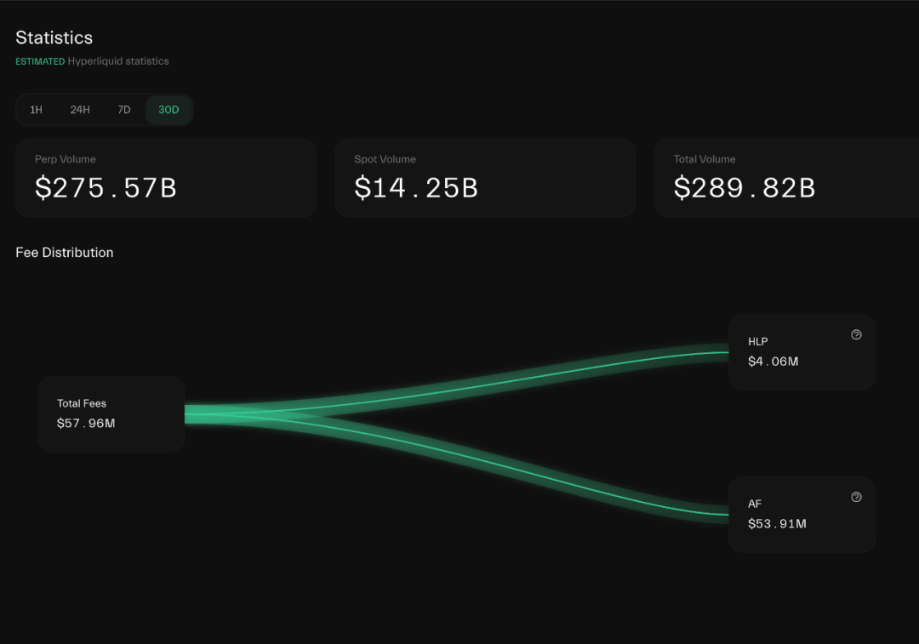The width and height of the screenshot is (919, 644).
Task: Click the Statistics page heading
Action: click(x=54, y=37)
